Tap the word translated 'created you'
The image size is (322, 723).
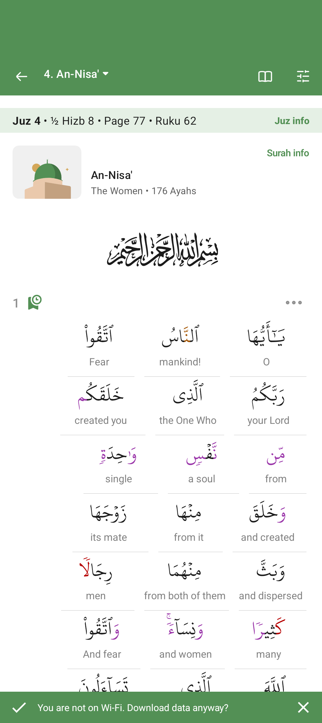(x=101, y=405)
